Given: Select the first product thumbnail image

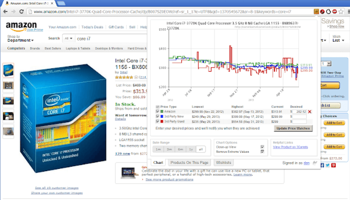Looking at the screenshot, I should [8, 70].
